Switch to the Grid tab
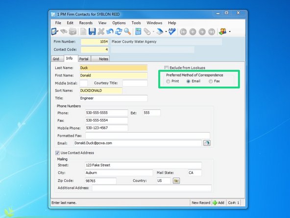Image resolution: width=290 pixels, height=218 pixels. point(57,59)
